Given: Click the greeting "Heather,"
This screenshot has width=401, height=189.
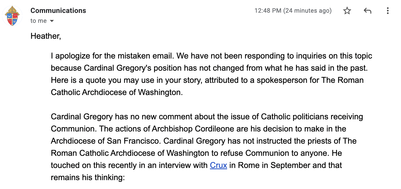Looking at the screenshot, I should click(x=46, y=36).
